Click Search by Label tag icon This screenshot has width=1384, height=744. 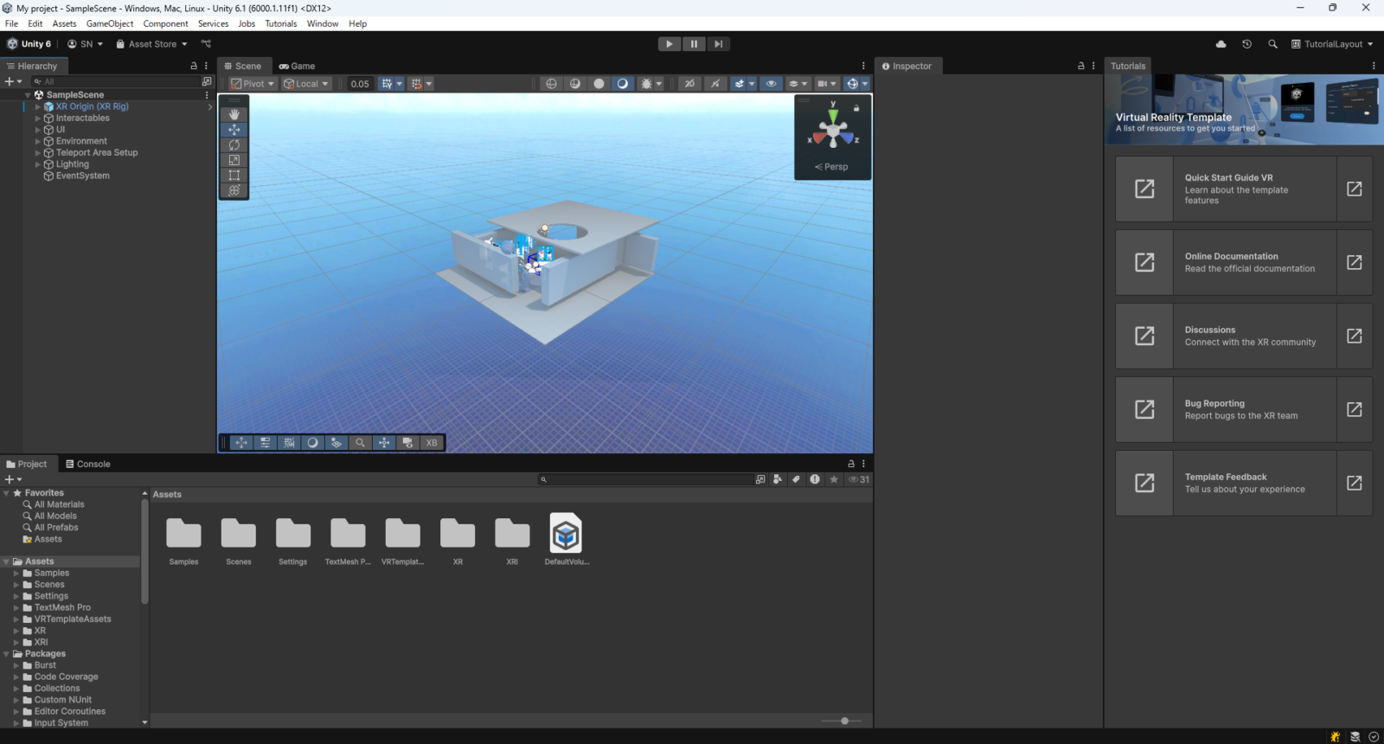pos(796,479)
